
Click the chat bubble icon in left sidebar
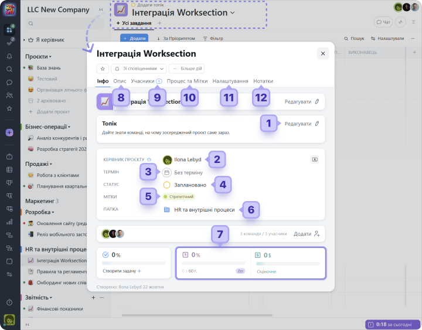(x=9, y=82)
